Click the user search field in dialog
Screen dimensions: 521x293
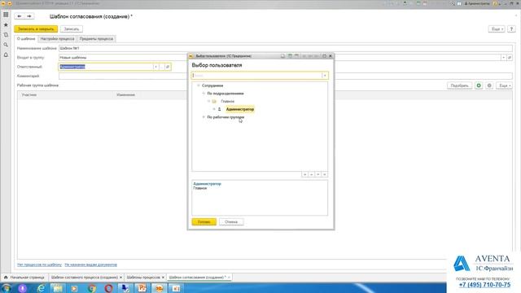tap(256, 76)
